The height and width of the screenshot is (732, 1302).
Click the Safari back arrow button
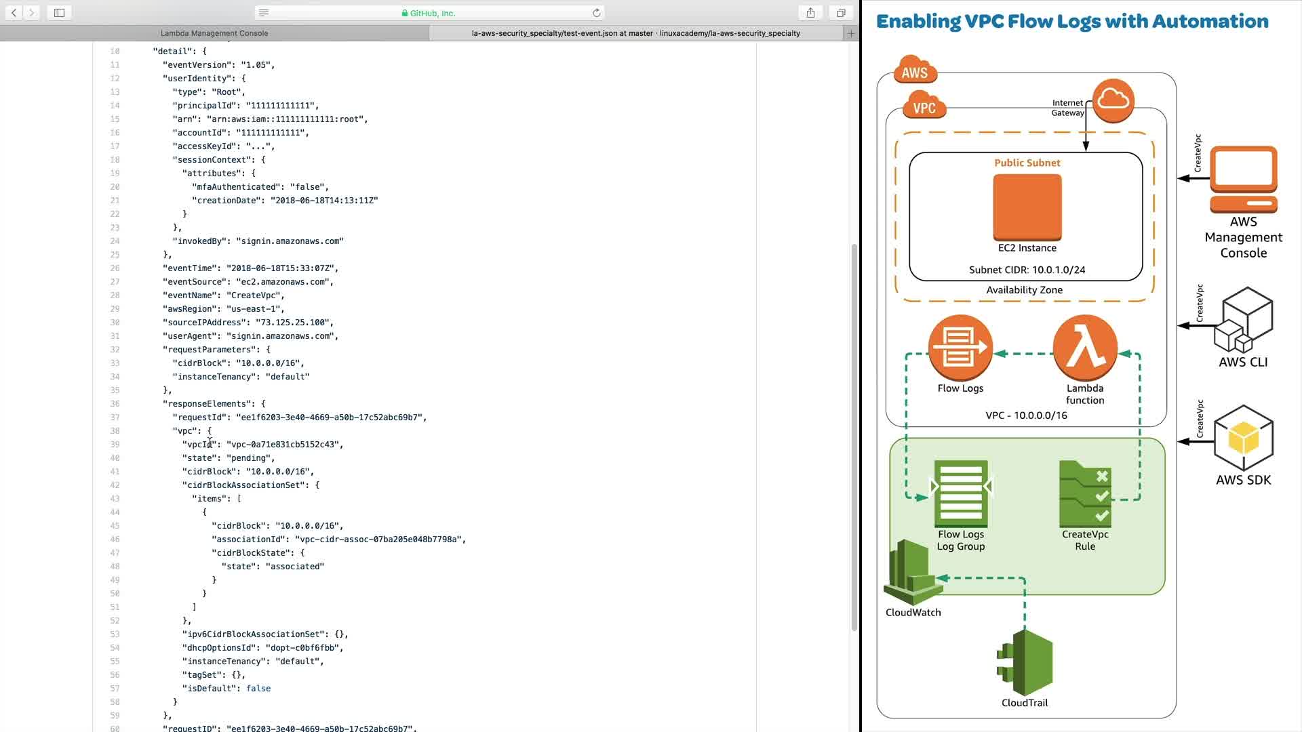[14, 13]
